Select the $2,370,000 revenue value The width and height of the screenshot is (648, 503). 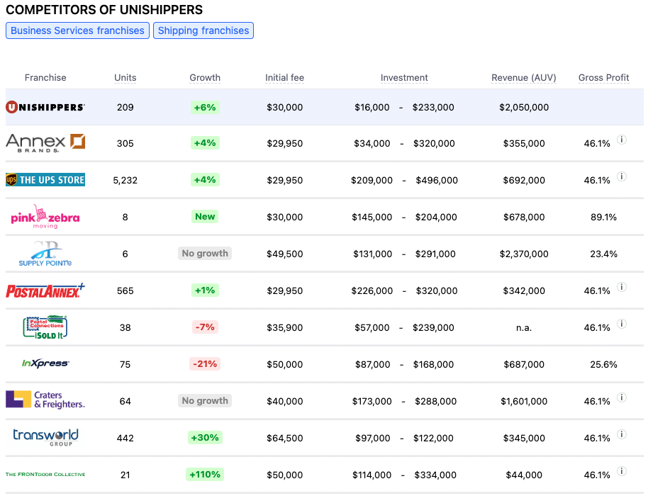(524, 254)
